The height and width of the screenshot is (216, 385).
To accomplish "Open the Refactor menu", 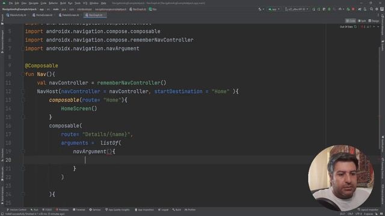I will pyautogui.click(x=53, y=3).
